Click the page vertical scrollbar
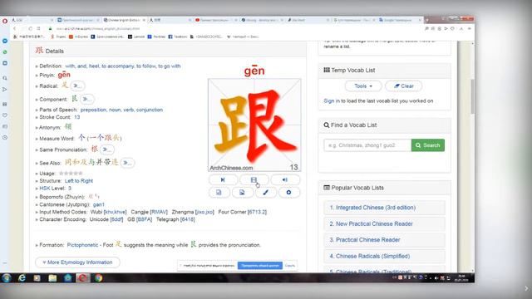Image resolution: width=532 pixels, height=299 pixels. [472, 96]
